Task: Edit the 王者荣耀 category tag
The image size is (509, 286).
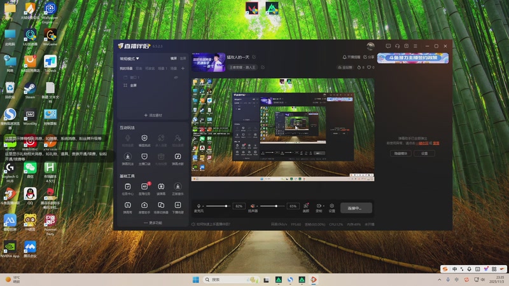Action: click(263, 67)
